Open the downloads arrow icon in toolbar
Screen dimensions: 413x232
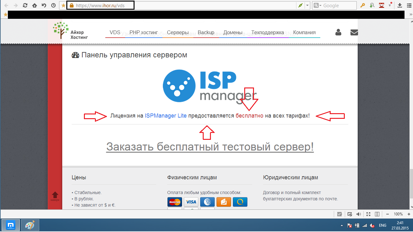(x=400, y=5)
